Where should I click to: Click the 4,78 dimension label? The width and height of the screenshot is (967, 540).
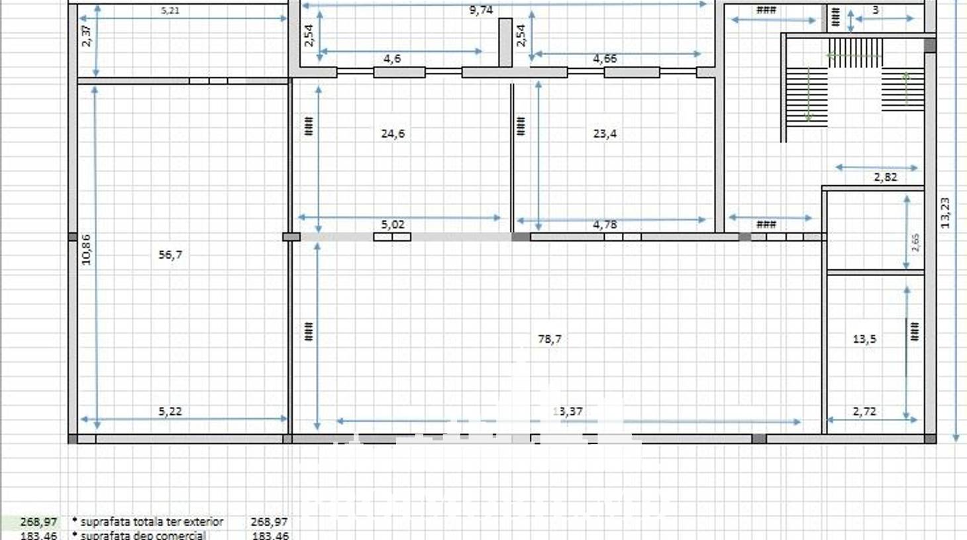tap(605, 225)
